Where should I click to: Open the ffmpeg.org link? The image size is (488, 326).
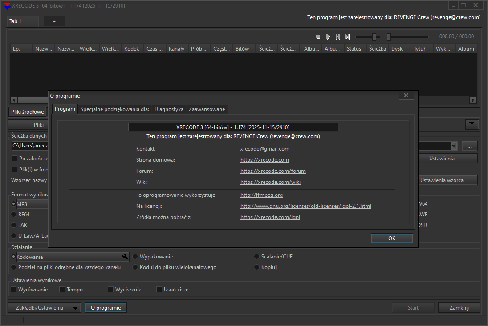[261, 195]
